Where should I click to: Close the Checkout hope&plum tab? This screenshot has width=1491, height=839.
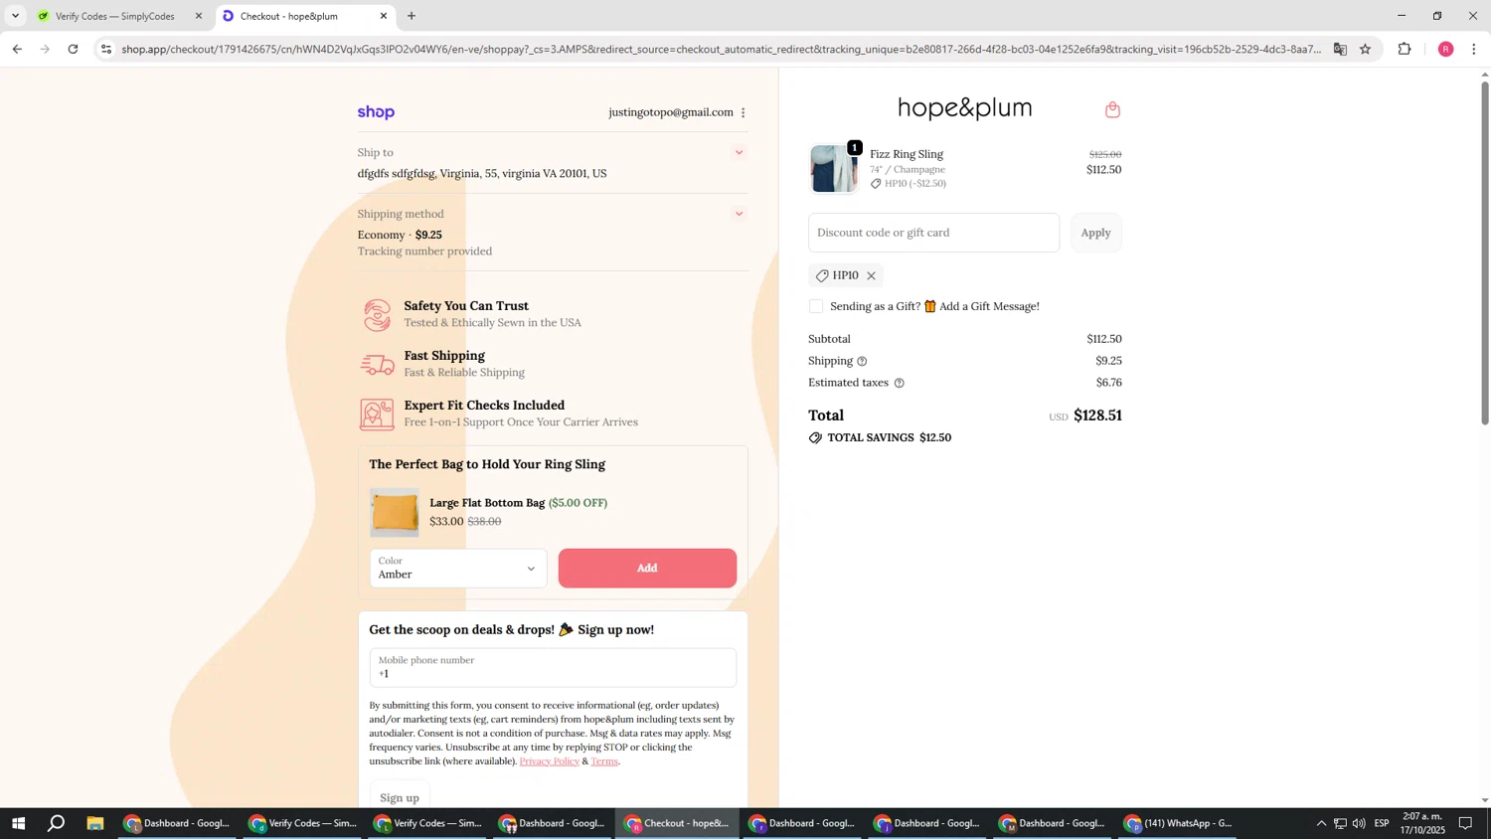click(x=384, y=16)
